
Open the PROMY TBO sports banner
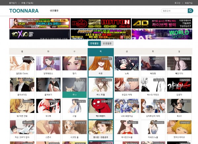coord(101,34)
